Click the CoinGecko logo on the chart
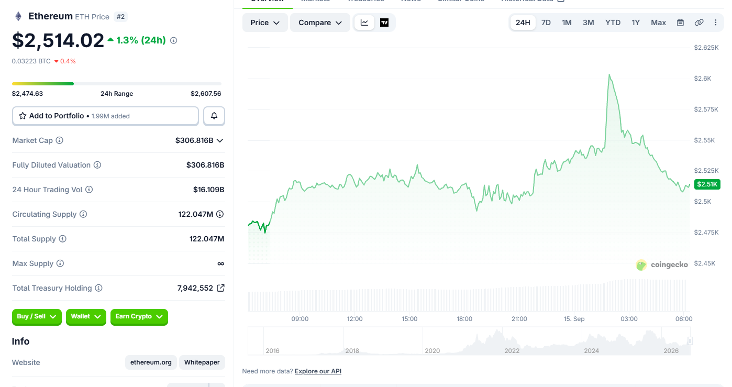 point(662,265)
